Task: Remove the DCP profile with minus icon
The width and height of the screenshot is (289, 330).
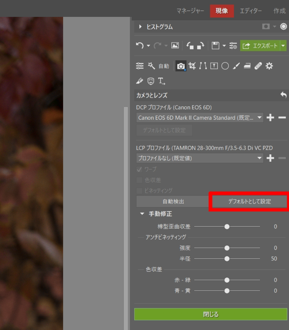Action: pos(282,118)
